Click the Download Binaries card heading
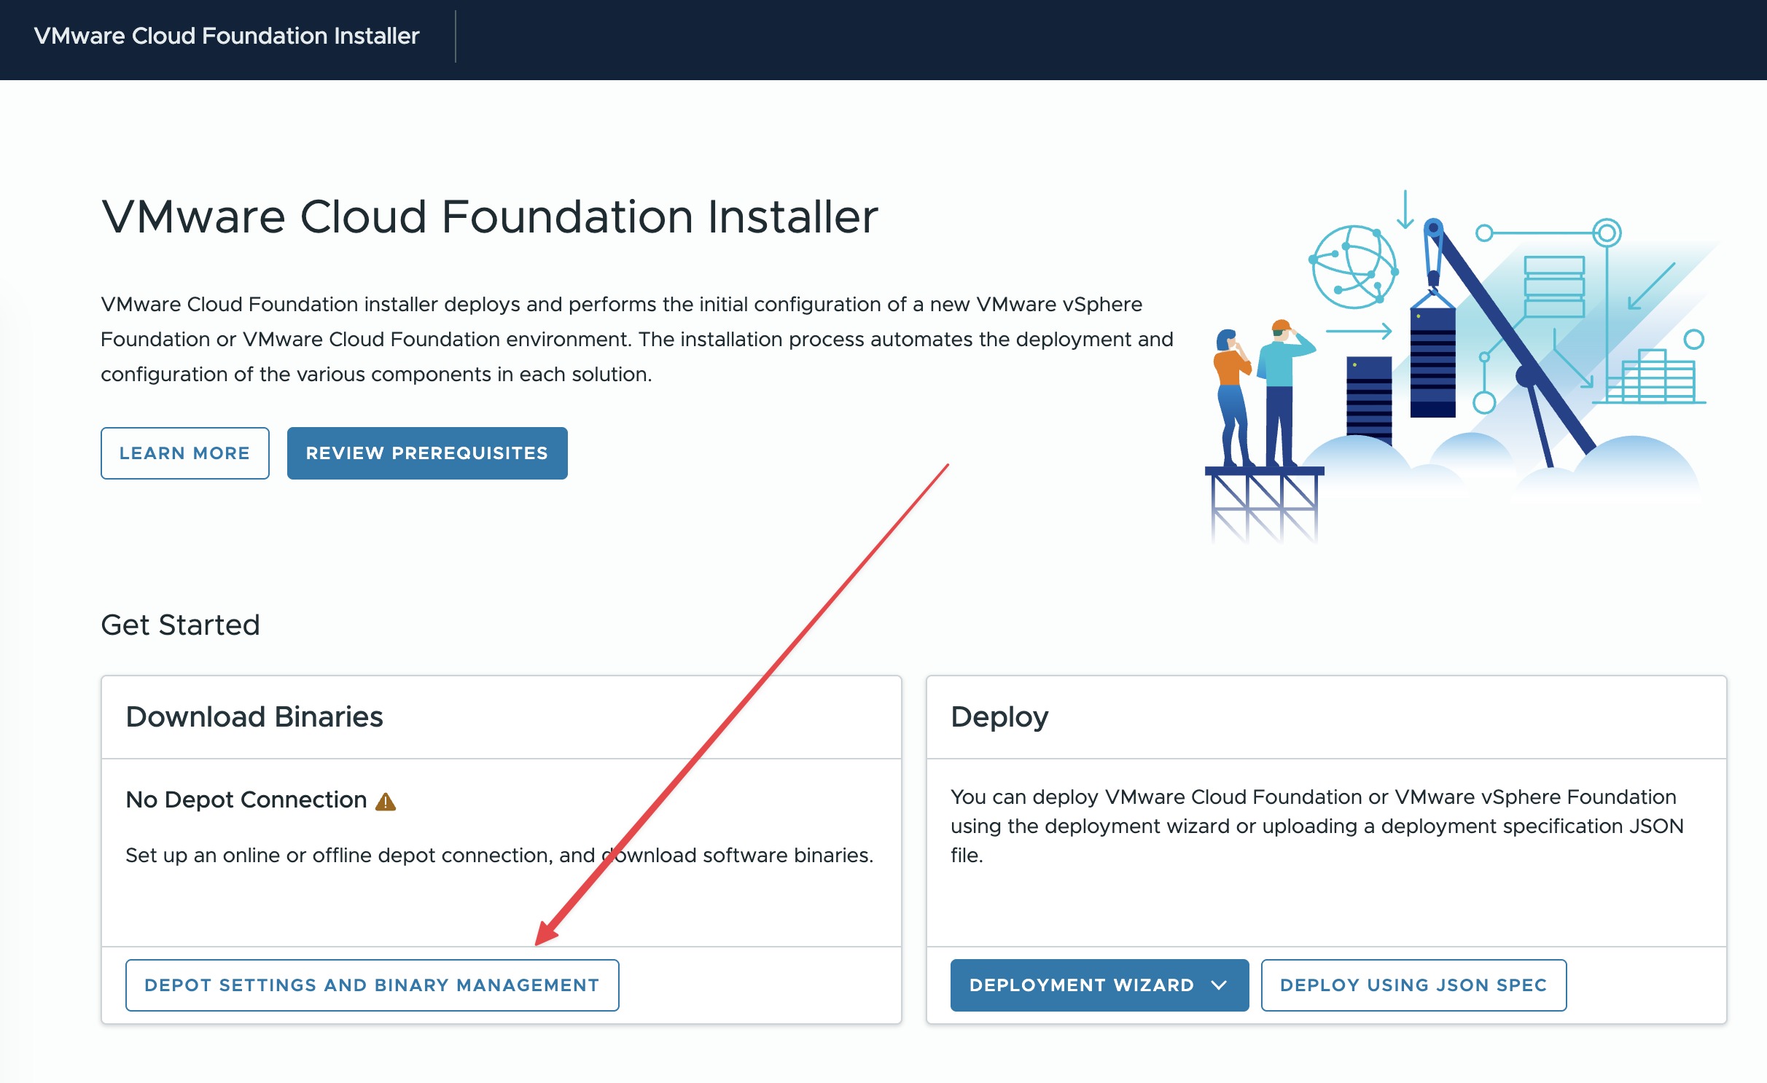Image resolution: width=1767 pixels, height=1083 pixels. (254, 717)
